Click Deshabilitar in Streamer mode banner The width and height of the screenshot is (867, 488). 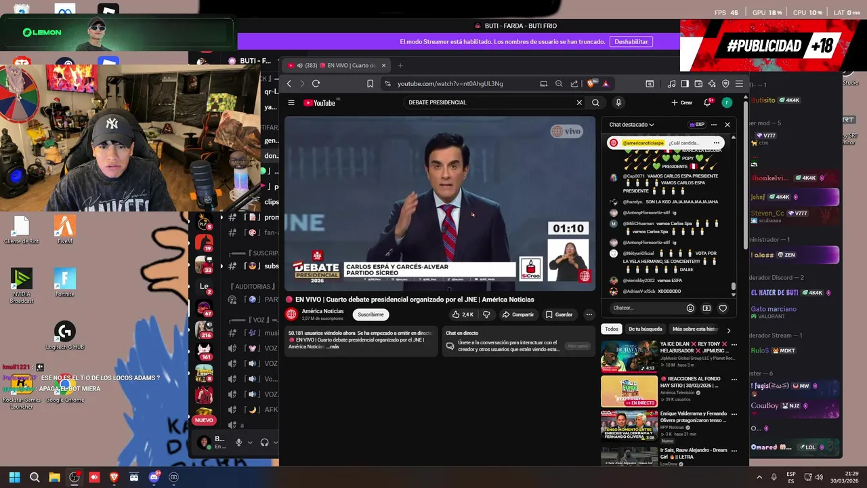coord(631,41)
